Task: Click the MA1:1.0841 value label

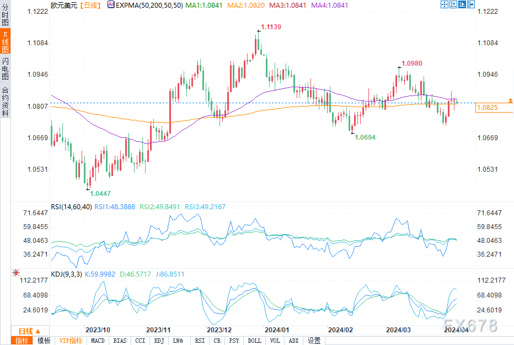Action: point(204,6)
